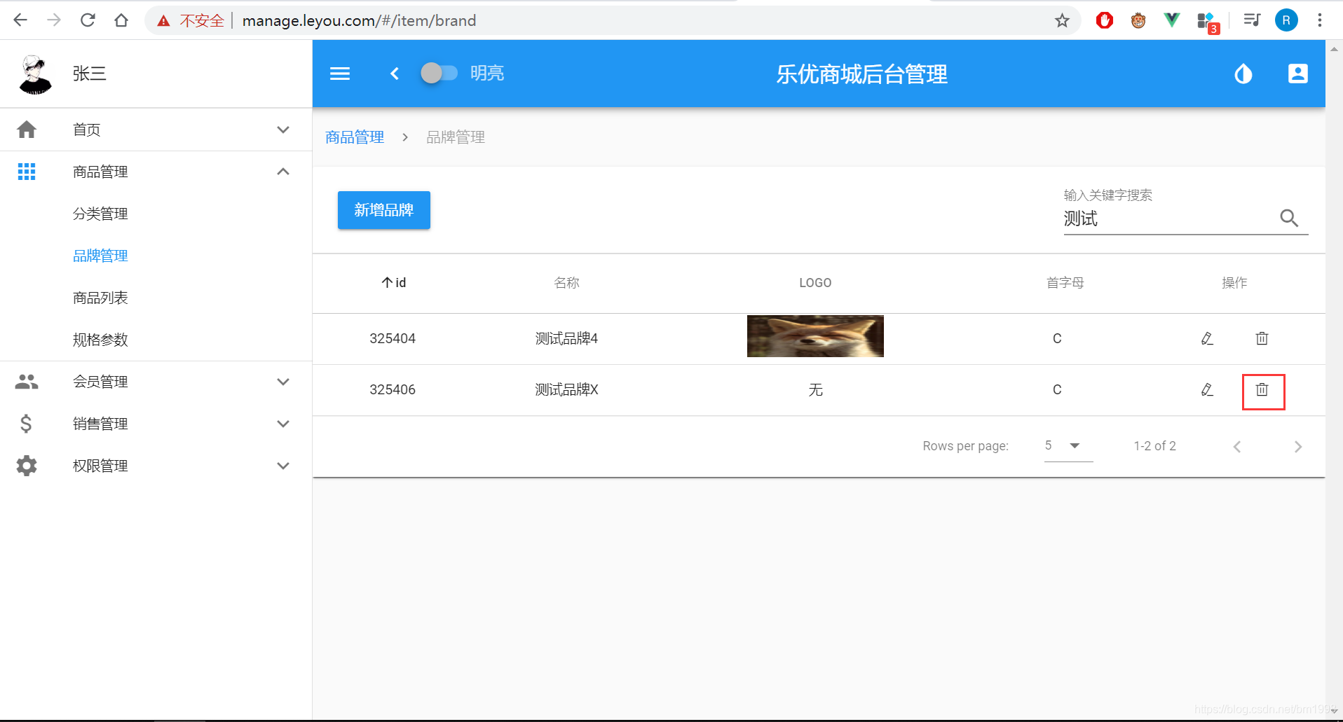Click the theme droplet icon in the header
The image size is (1343, 722).
[1243, 74]
